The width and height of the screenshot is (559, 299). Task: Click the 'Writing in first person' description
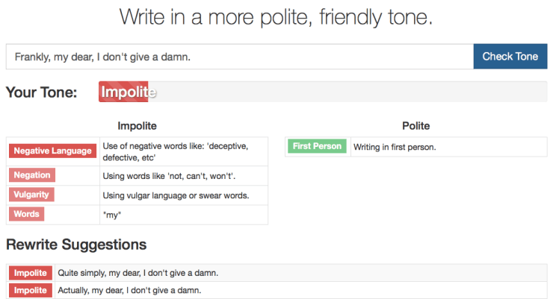[395, 148]
